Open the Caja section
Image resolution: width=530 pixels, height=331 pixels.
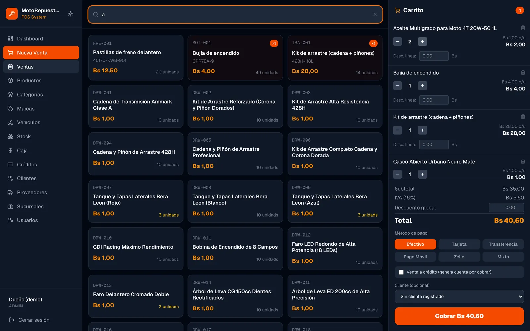pyautogui.click(x=41, y=150)
